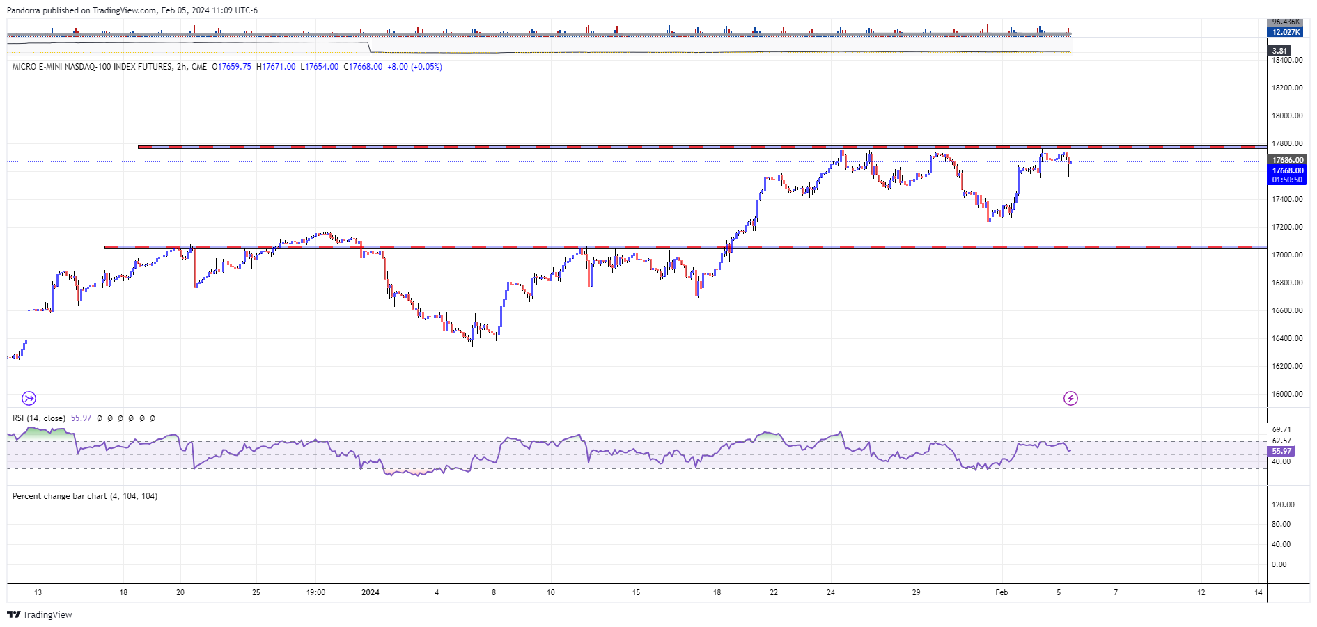Click the RSI (14, close) indicator label
The height and width of the screenshot is (627, 1317).
(x=39, y=418)
